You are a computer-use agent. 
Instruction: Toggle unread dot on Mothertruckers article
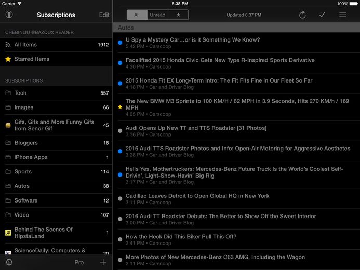(x=120, y=175)
